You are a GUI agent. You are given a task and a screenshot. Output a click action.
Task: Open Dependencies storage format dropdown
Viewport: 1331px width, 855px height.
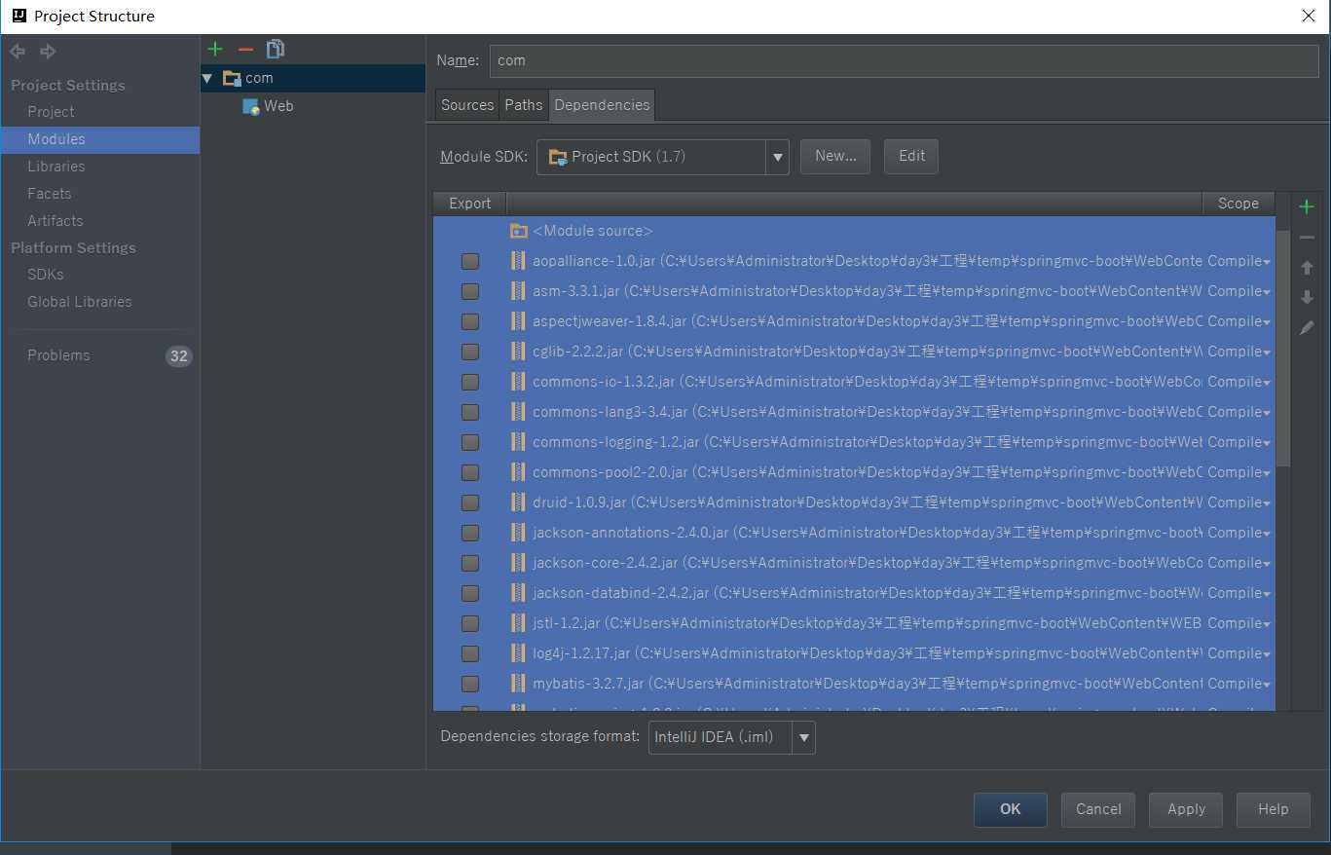[x=804, y=738]
